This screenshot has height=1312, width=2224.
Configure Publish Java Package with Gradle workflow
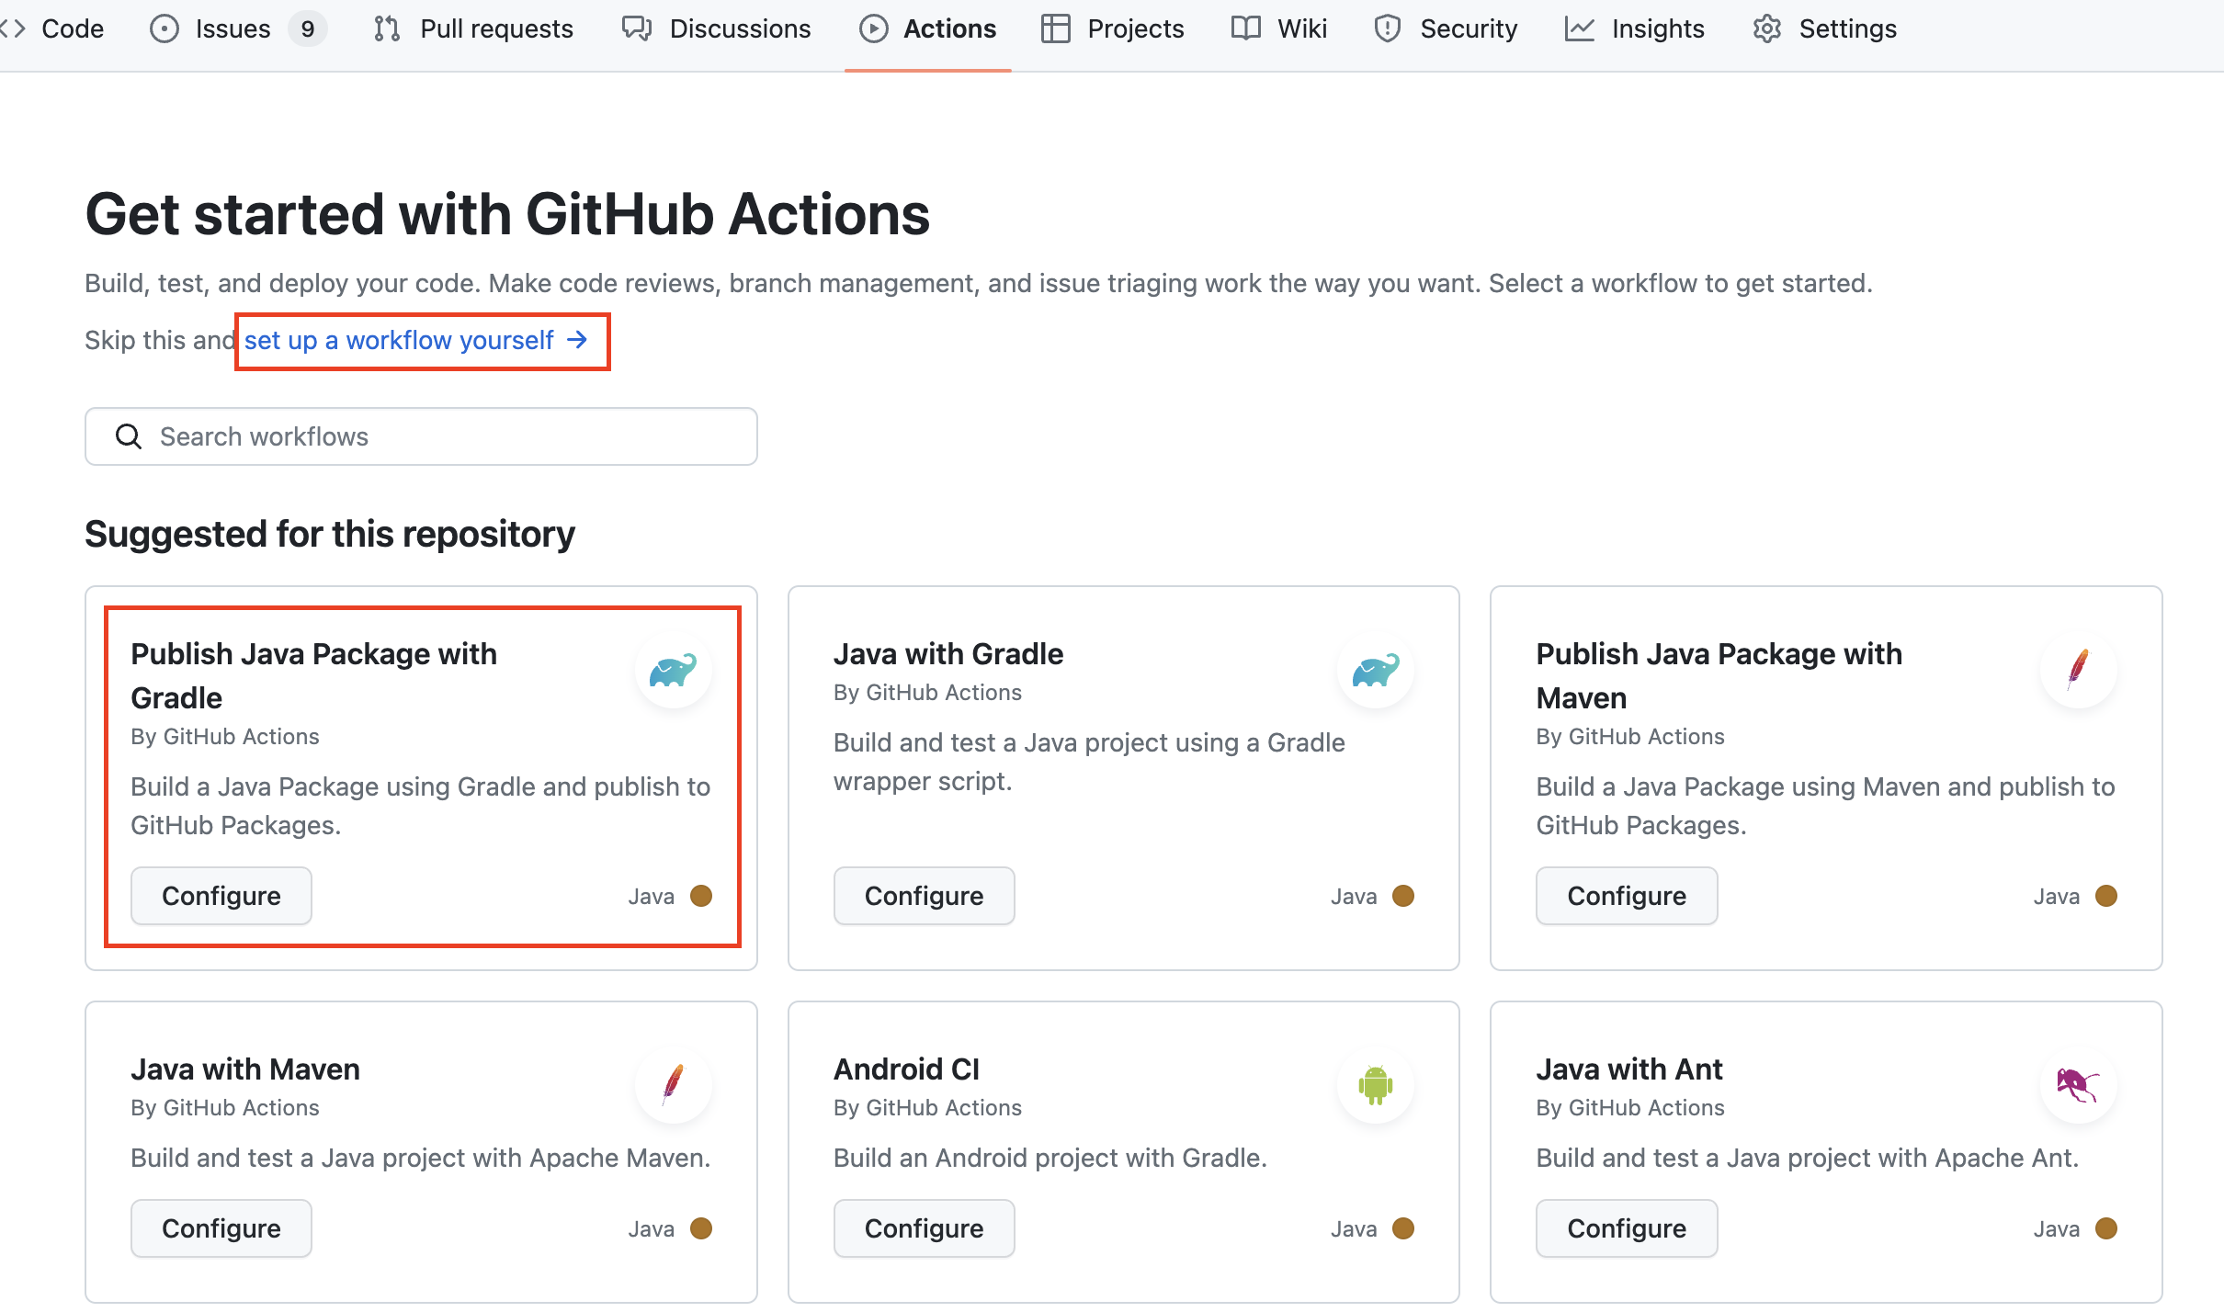[221, 896]
